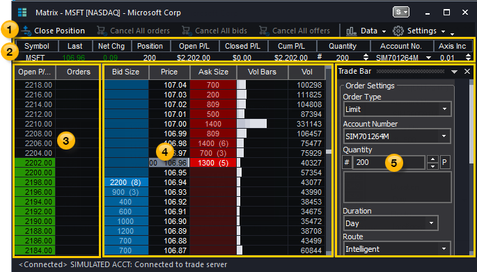Click the ask size 700 at 107.04
Screen dimensions: 477x272
[x=213, y=85]
